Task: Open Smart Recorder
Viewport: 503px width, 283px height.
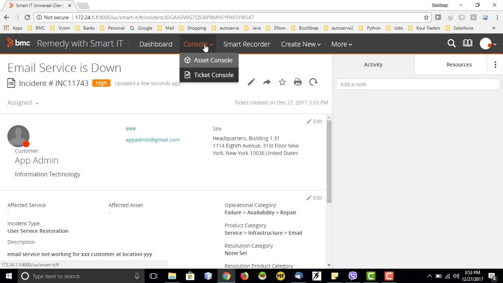Action: pos(246,44)
